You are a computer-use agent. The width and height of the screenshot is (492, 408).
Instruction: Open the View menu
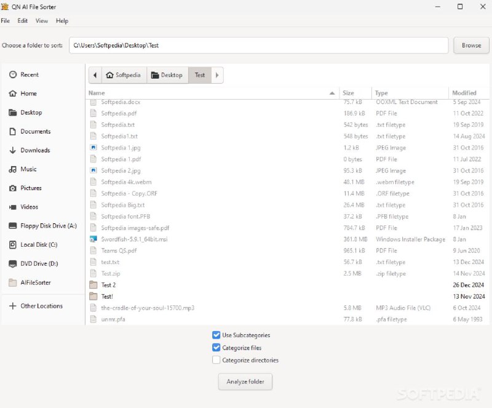[x=42, y=21]
